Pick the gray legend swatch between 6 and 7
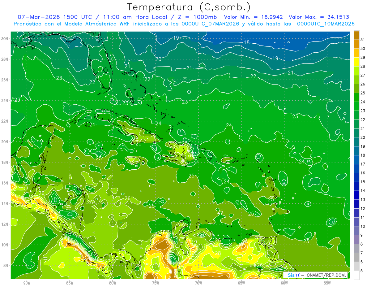 tap(356, 257)
